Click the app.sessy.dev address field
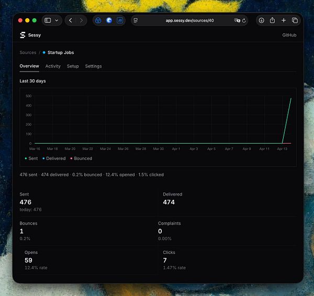The image size is (314, 296). pyautogui.click(x=189, y=20)
